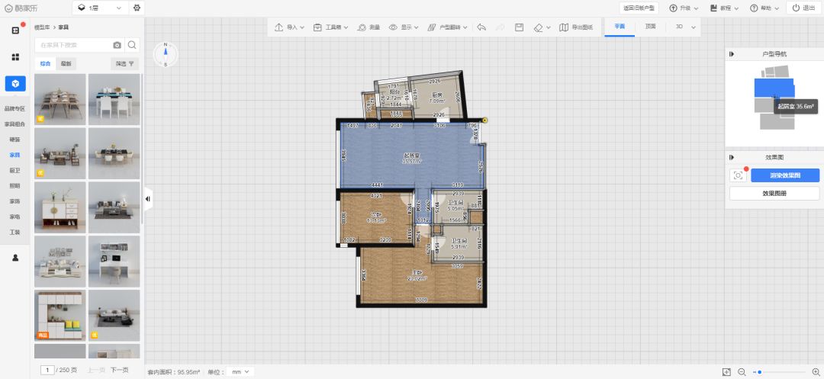Image resolution: width=824 pixels, height=379 pixels.
Task: Click the yellow wall endpoint marker
Action: pos(484,120)
